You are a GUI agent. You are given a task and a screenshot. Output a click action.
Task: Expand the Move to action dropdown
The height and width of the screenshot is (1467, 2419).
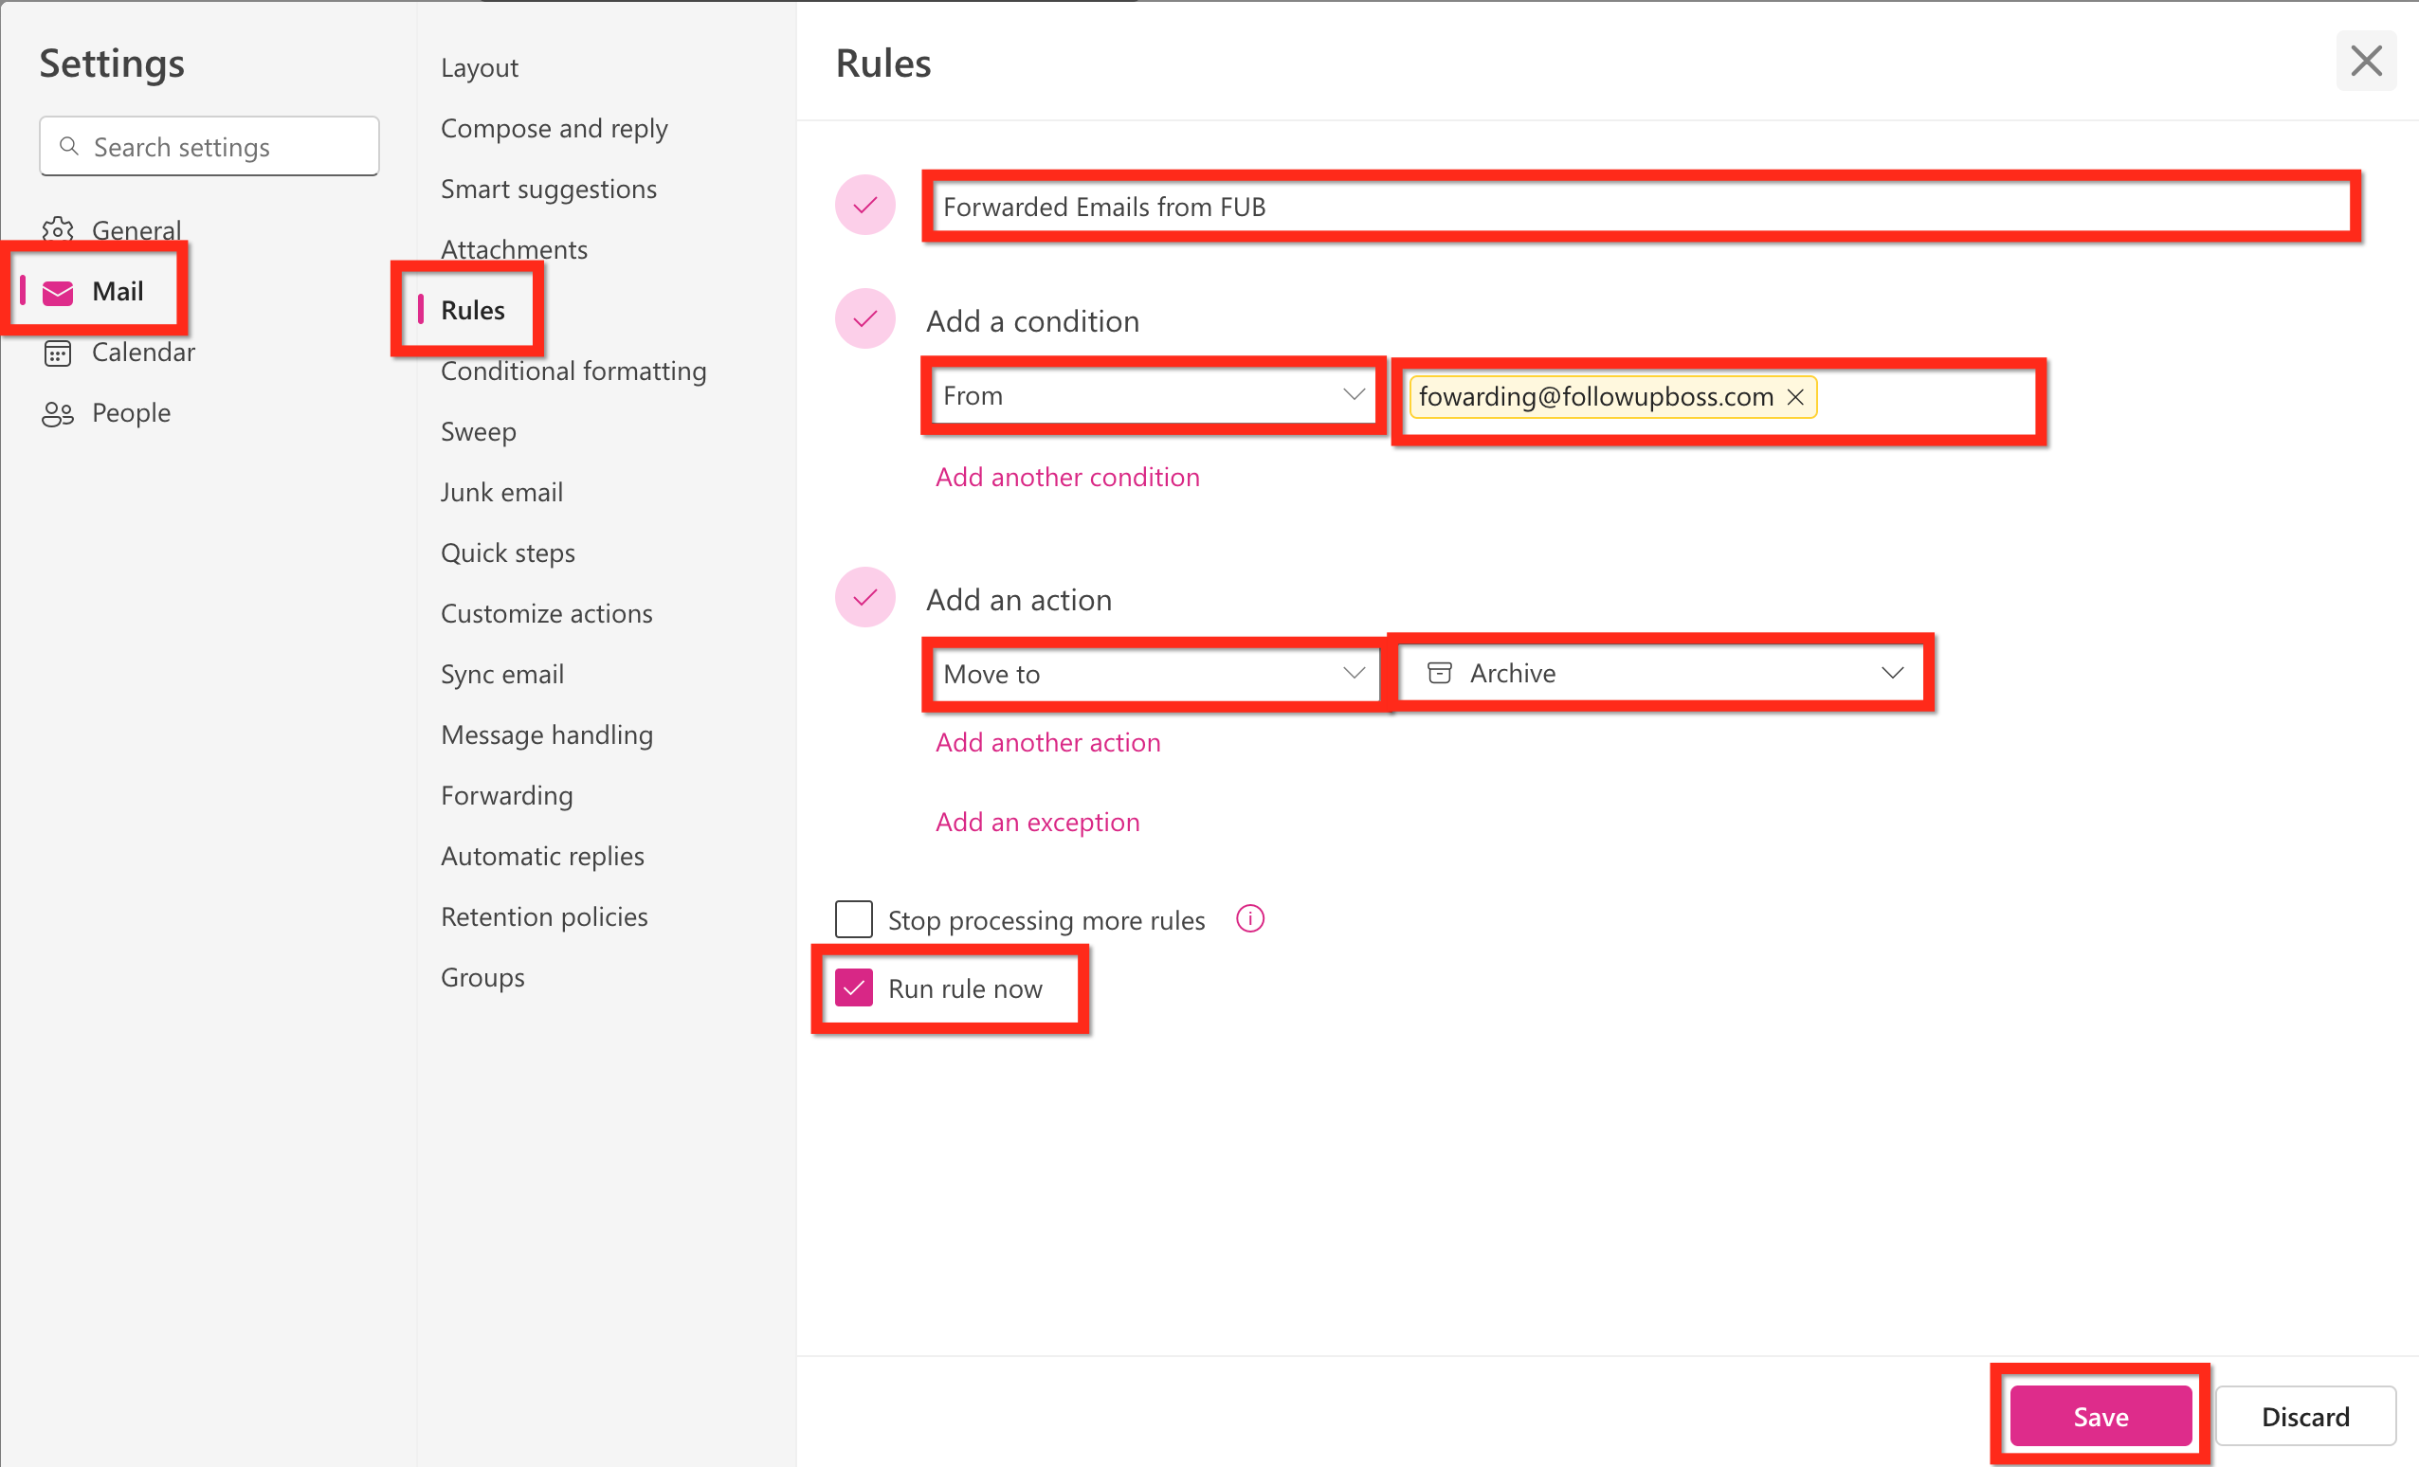[1153, 674]
